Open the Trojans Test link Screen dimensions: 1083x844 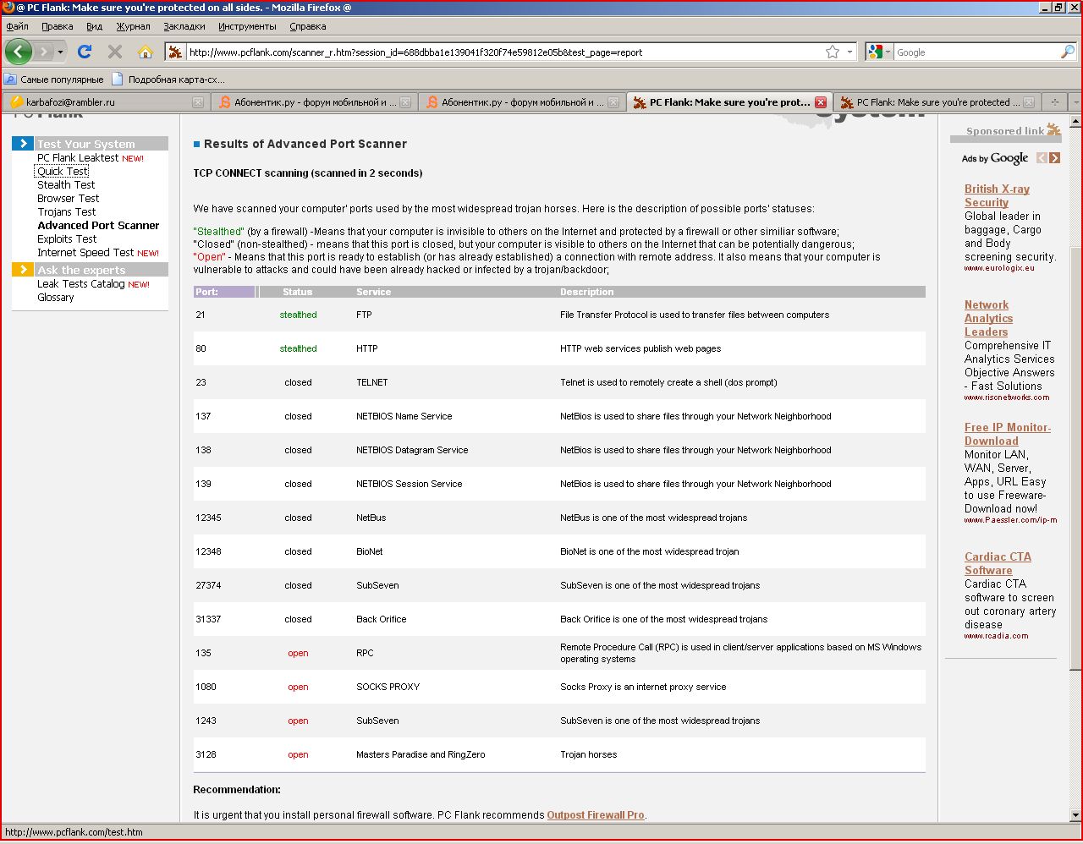point(66,211)
